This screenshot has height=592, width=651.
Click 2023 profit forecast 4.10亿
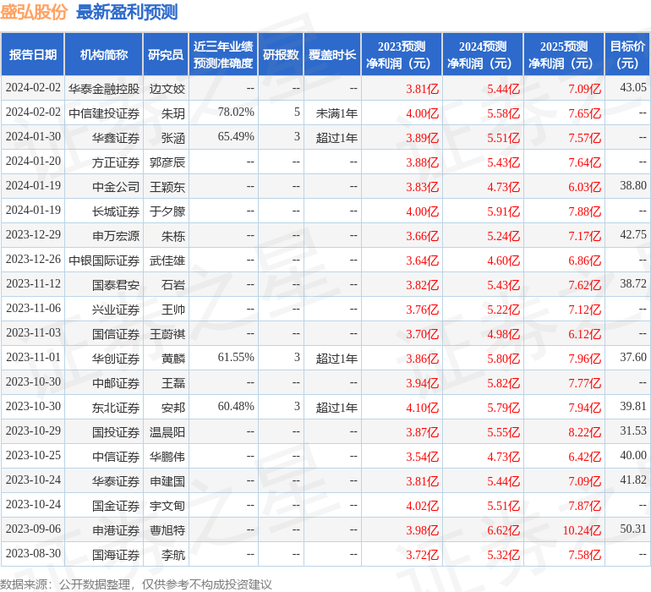(x=422, y=408)
